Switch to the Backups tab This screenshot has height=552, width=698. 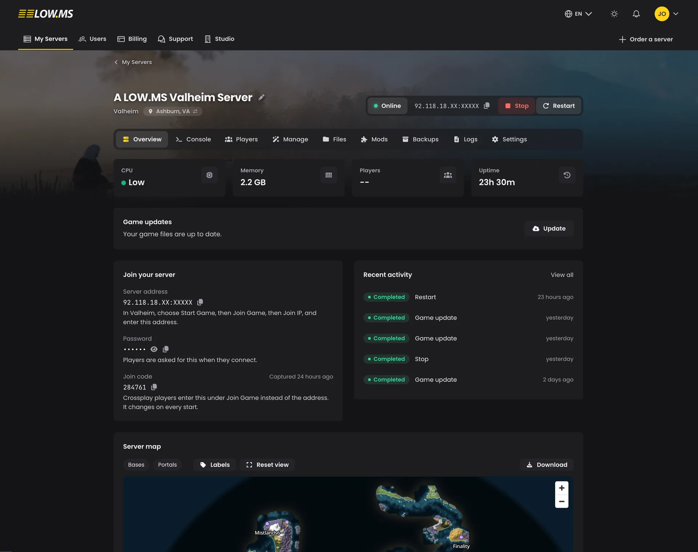(x=420, y=139)
